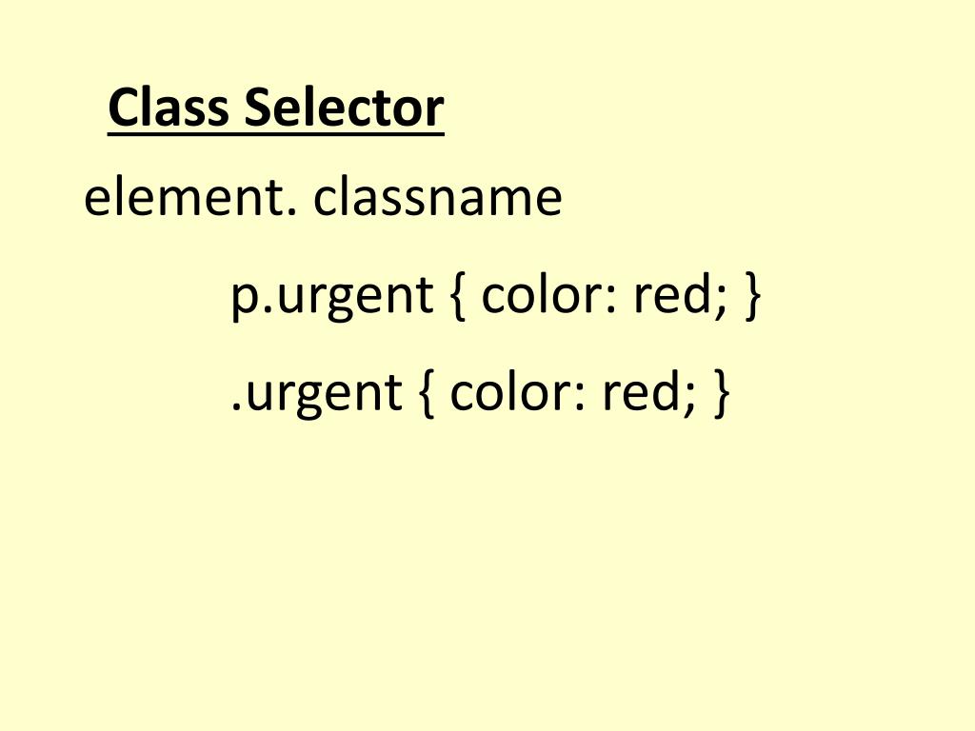This screenshot has width=975, height=731.
Task: Click "red;" in the p.urgent rule
Action: (680, 295)
